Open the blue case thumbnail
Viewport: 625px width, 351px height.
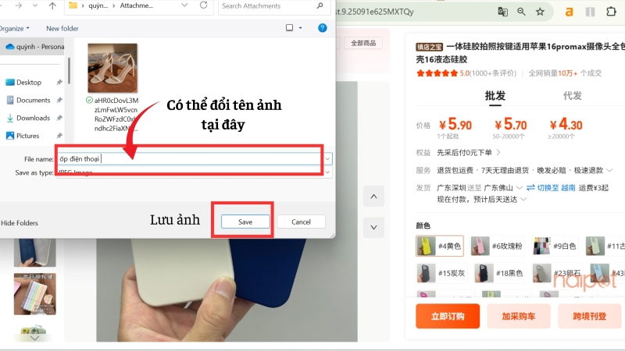(x=35, y=253)
